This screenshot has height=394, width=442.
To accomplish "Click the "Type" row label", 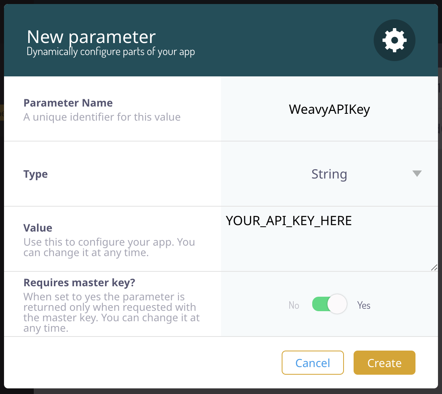I will [x=36, y=174].
